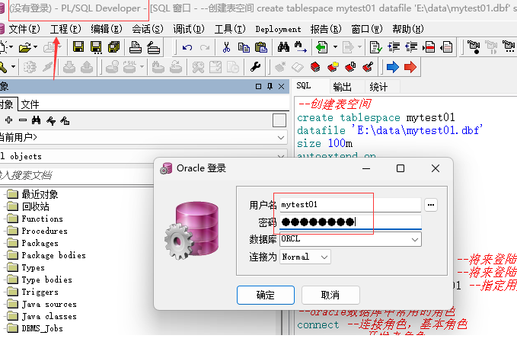
Task: Click the Open folder toolbar icon
Action: click(25, 47)
